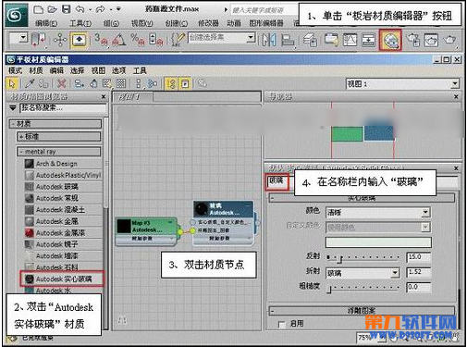Click the Move Children icon in Slate toolbar

(x=80, y=83)
